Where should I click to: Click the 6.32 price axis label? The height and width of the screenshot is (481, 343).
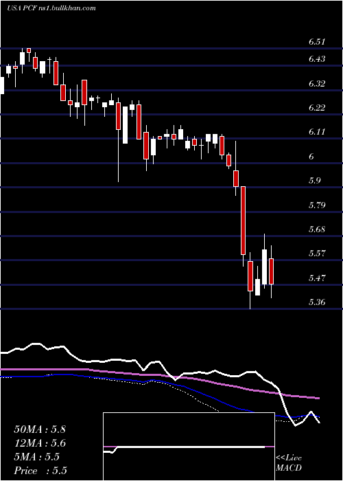[317, 83]
